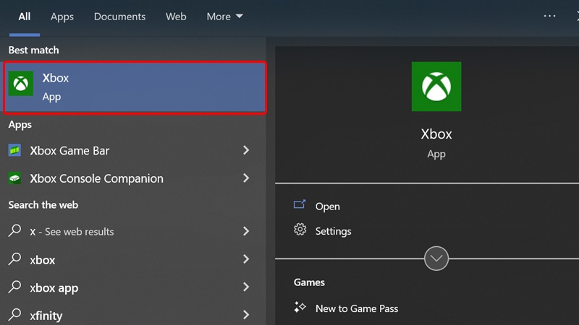Expand Xbox Game Bar details chevron

[x=246, y=150]
